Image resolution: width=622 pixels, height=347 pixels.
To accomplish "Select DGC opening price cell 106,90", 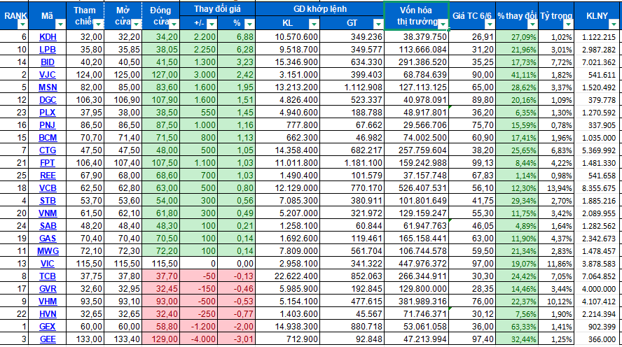I will (123, 100).
